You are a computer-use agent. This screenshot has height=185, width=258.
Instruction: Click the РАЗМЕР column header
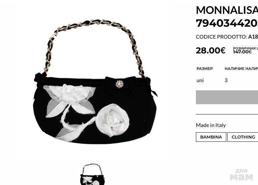click(x=204, y=69)
